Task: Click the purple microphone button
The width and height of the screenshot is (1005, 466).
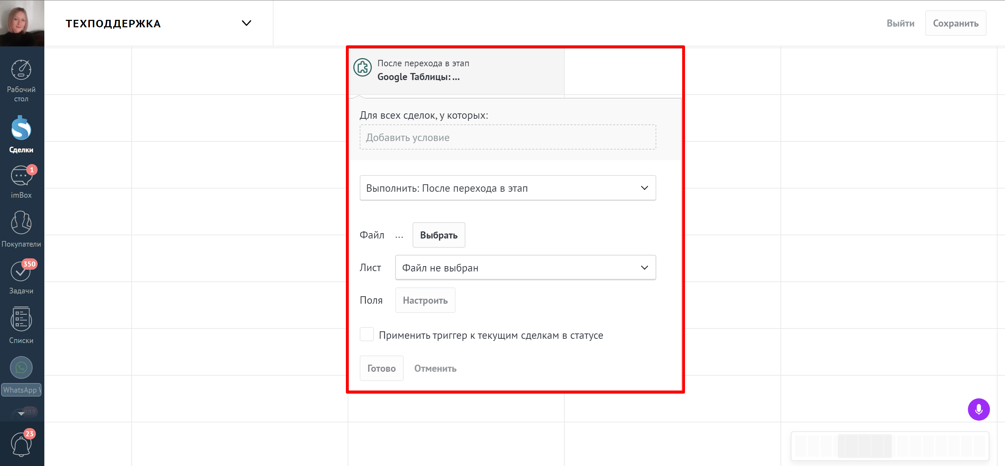Action: (x=978, y=409)
